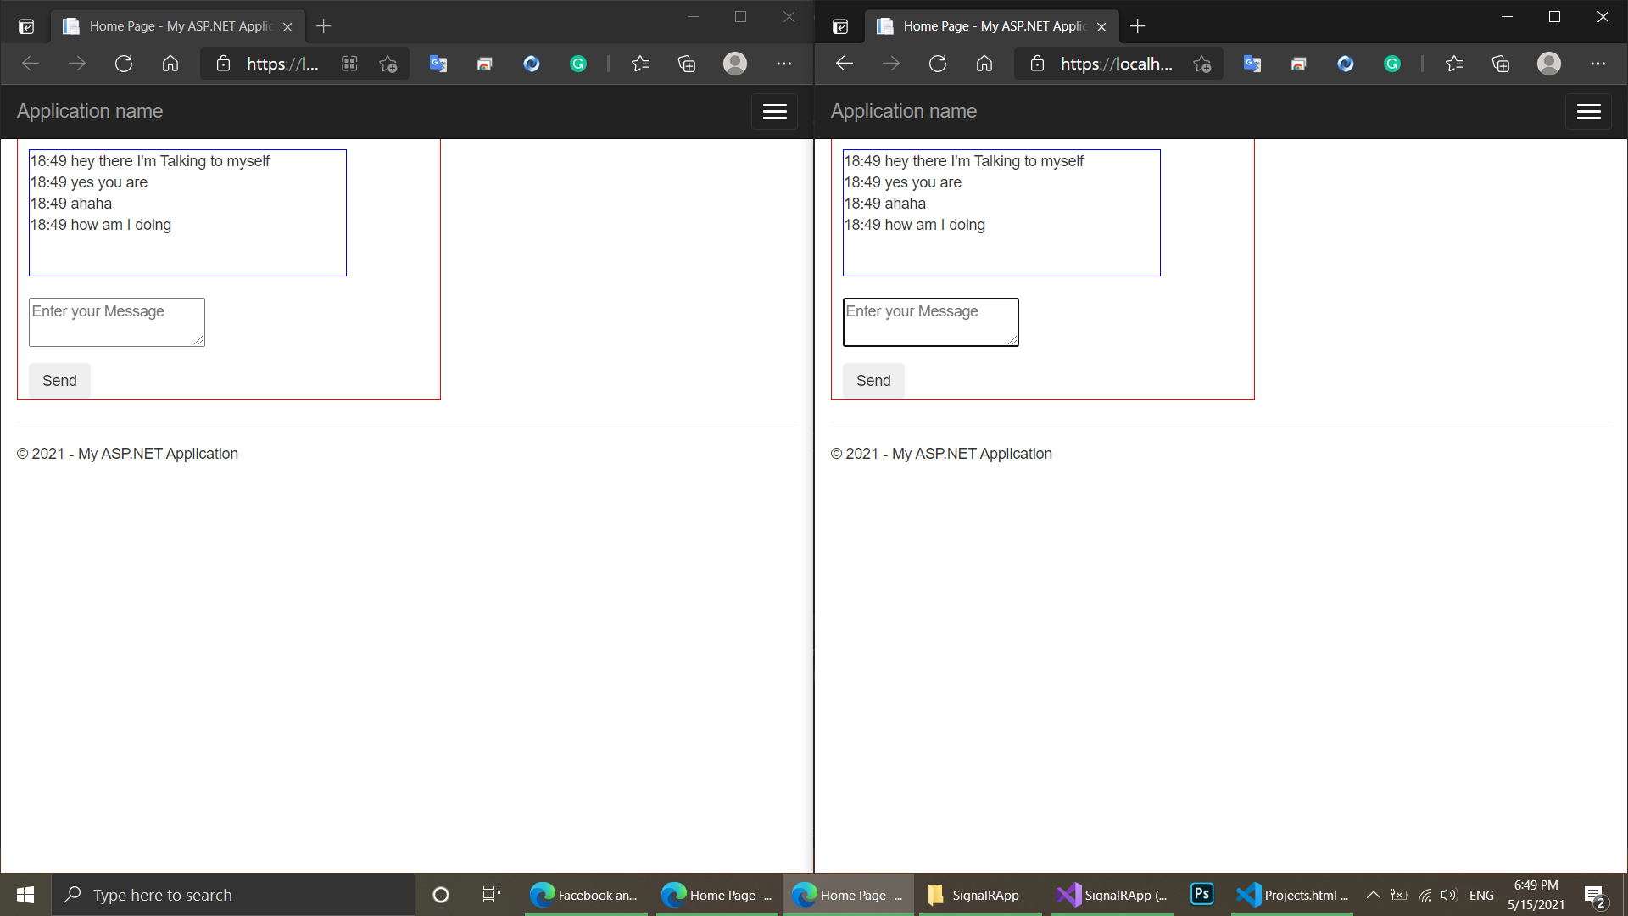Add page to favorites in left window
This screenshot has height=916, width=1628.
[388, 64]
